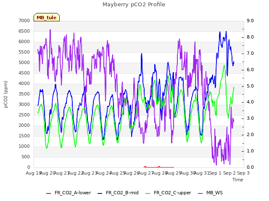The height and width of the screenshot is (201, 269).
Task: Click the 3500 left axis tick label
Action: coord(24,94)
